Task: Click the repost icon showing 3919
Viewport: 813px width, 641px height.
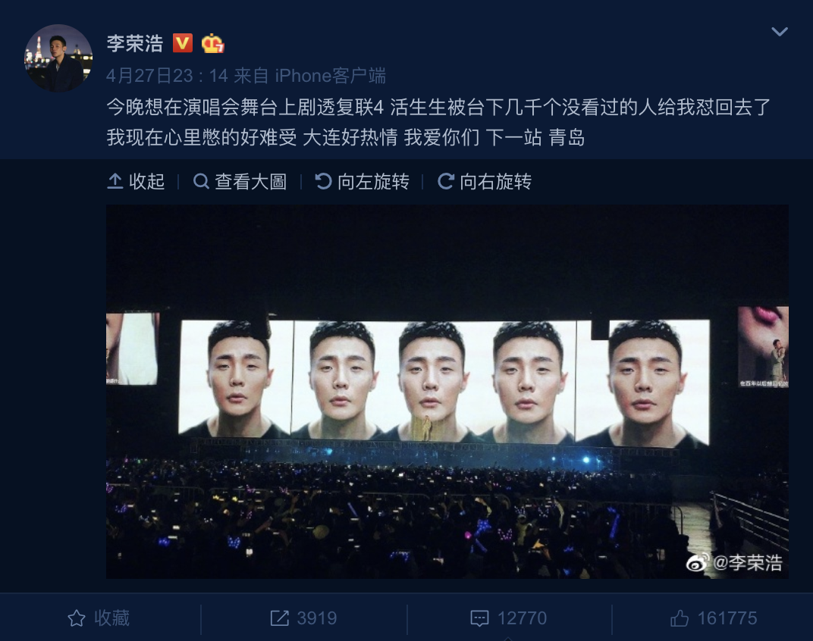Action: click(x=279, y=618)
